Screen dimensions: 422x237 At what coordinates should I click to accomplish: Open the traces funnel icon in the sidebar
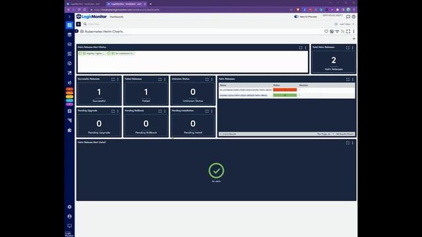tap(69, 120)
